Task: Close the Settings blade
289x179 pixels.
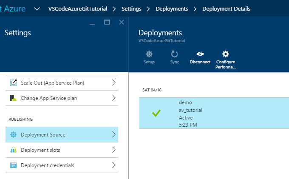Action: click(122, 22)
